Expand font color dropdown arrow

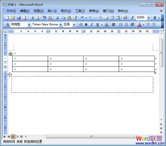click(144, 25)
